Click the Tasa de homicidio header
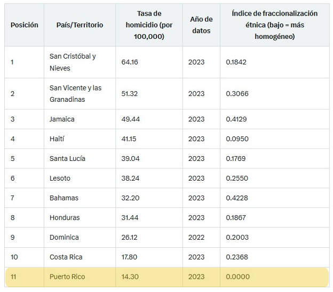The image size is (333, 292). [149, 25]
